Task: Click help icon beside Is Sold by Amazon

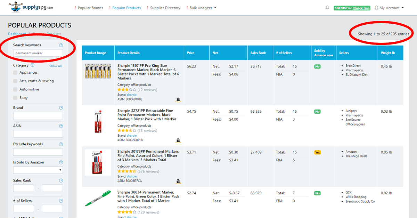Action: click(61, 162)
